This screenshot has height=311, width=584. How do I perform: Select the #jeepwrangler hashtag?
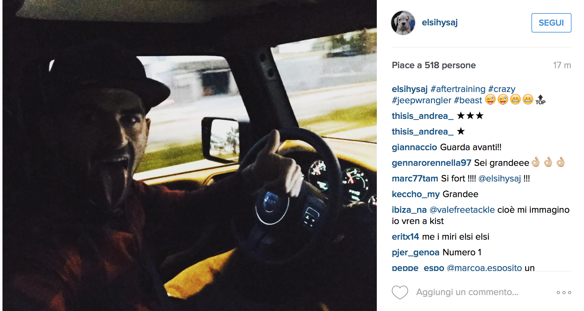(421, 100)
